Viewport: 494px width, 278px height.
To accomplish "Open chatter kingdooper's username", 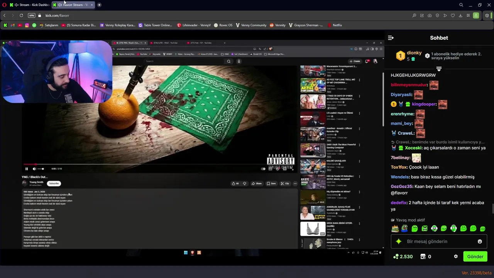I will click(x=423, y=104).
